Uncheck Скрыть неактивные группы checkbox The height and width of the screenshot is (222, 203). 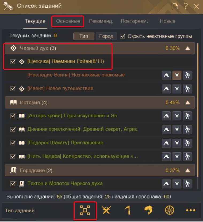(x=122, y=36)
